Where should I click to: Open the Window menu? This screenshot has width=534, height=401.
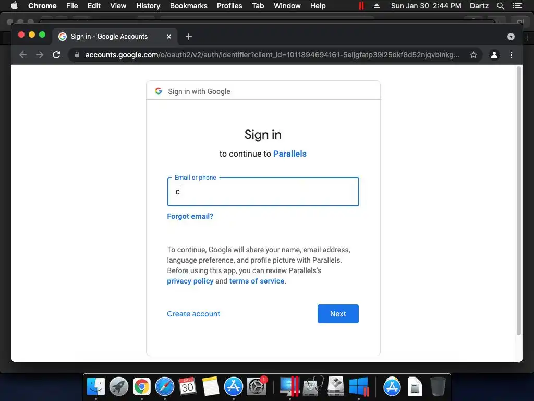pos(287,6)
